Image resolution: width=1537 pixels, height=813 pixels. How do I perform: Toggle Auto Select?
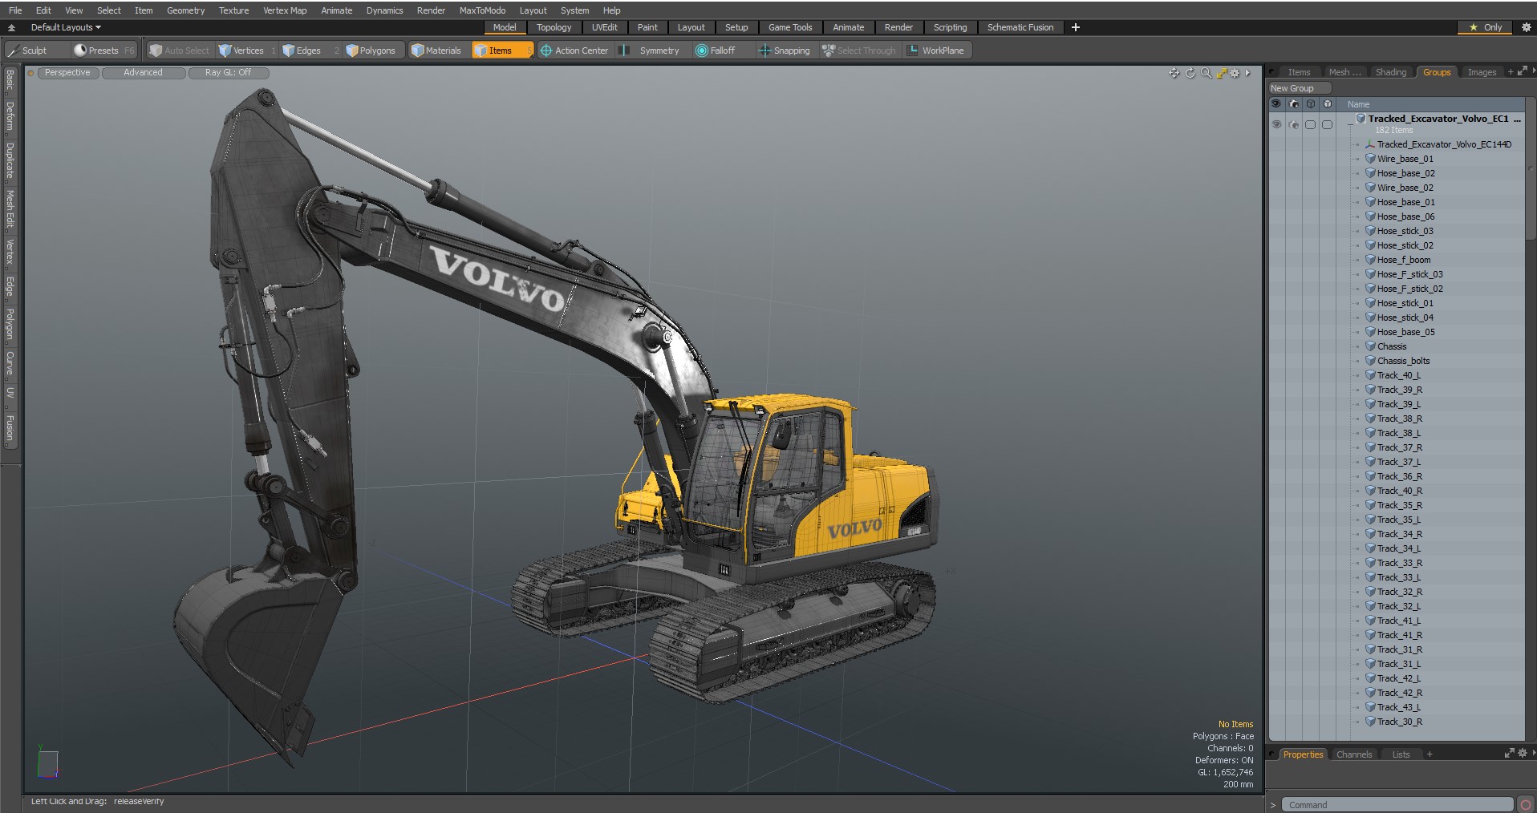pos(179,51)
